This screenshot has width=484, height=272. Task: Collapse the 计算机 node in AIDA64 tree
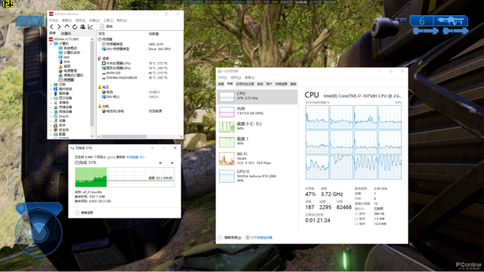point(51,44)
